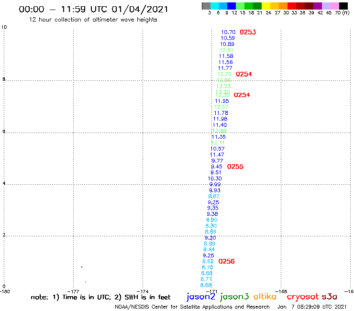Pick the bright red swatch in the color scale
This screenshot has height=311, width=354.
point(292,6)
